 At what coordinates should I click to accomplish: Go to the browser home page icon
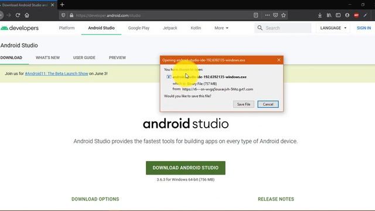(x=27, y=15)
